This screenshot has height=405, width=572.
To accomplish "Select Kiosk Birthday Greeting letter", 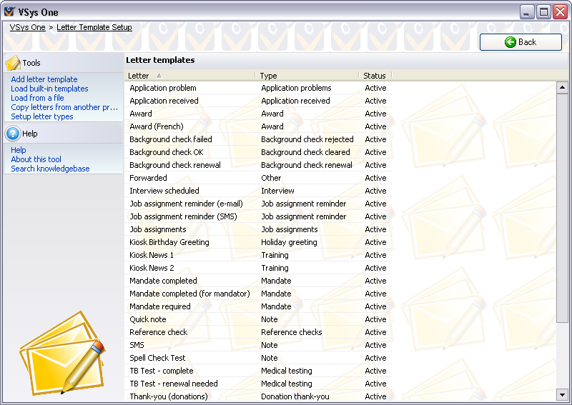I will pyautogui.click(x=169, y=242).
